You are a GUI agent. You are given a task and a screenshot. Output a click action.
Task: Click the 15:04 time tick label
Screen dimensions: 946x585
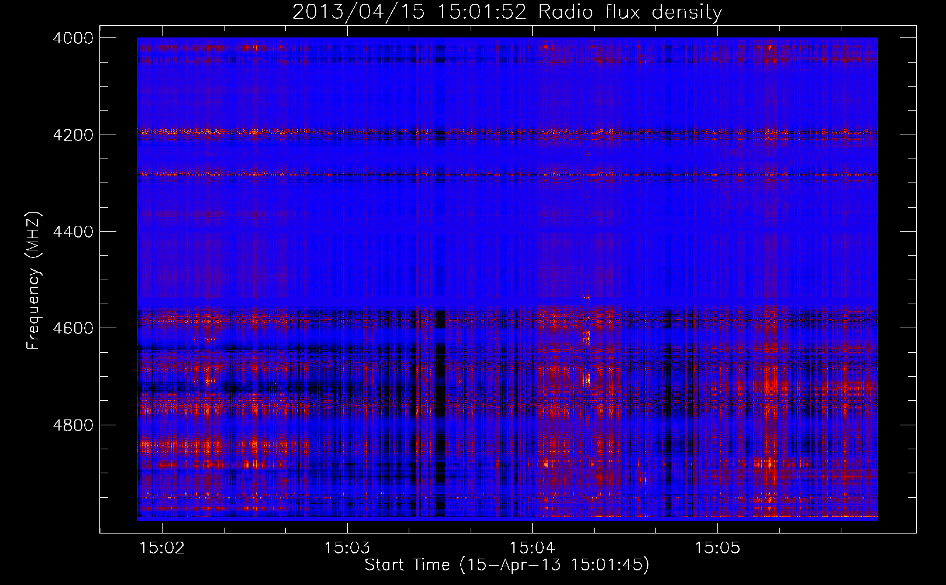point(532,548)
